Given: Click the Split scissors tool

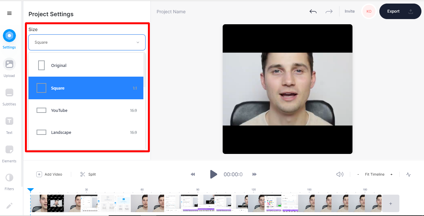Looking at the screenshot, I should tap(88, 174).
